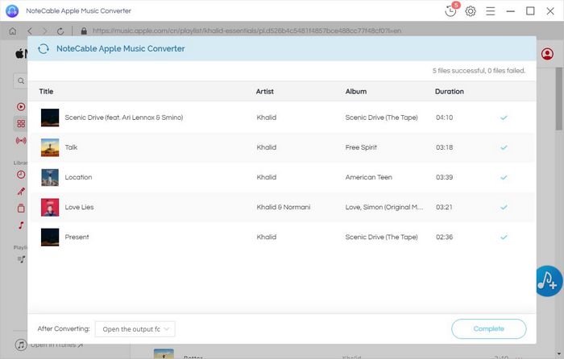
Task: Click the blue add music floating button
Action: pos(549,282)
